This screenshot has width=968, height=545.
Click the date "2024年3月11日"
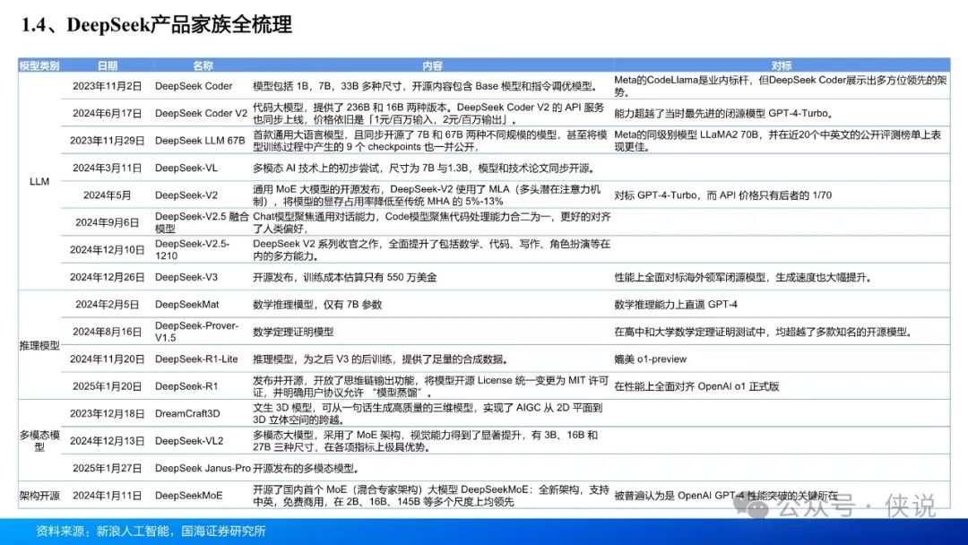point(108,168)
